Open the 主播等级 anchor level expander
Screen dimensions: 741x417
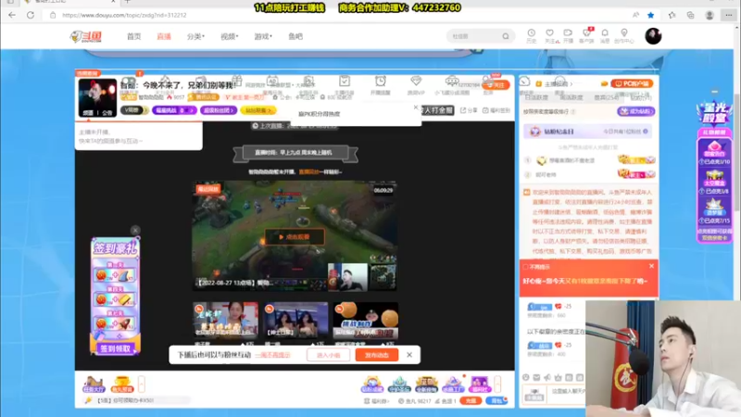coord(554,83)
